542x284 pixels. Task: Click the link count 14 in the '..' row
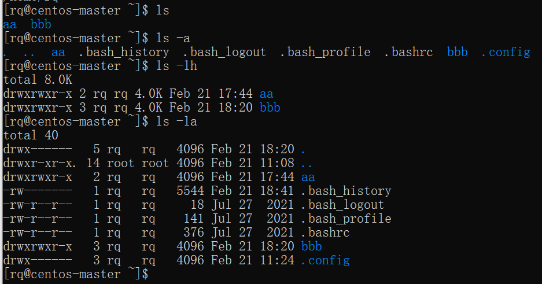[x=93, y=163]
